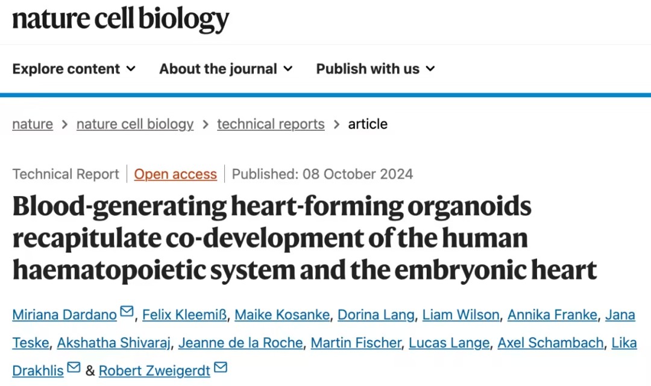The width and height of the screenshot is (651, 386).
Task: Expand the Explore content chevron
Action: (x=131, y=69)
